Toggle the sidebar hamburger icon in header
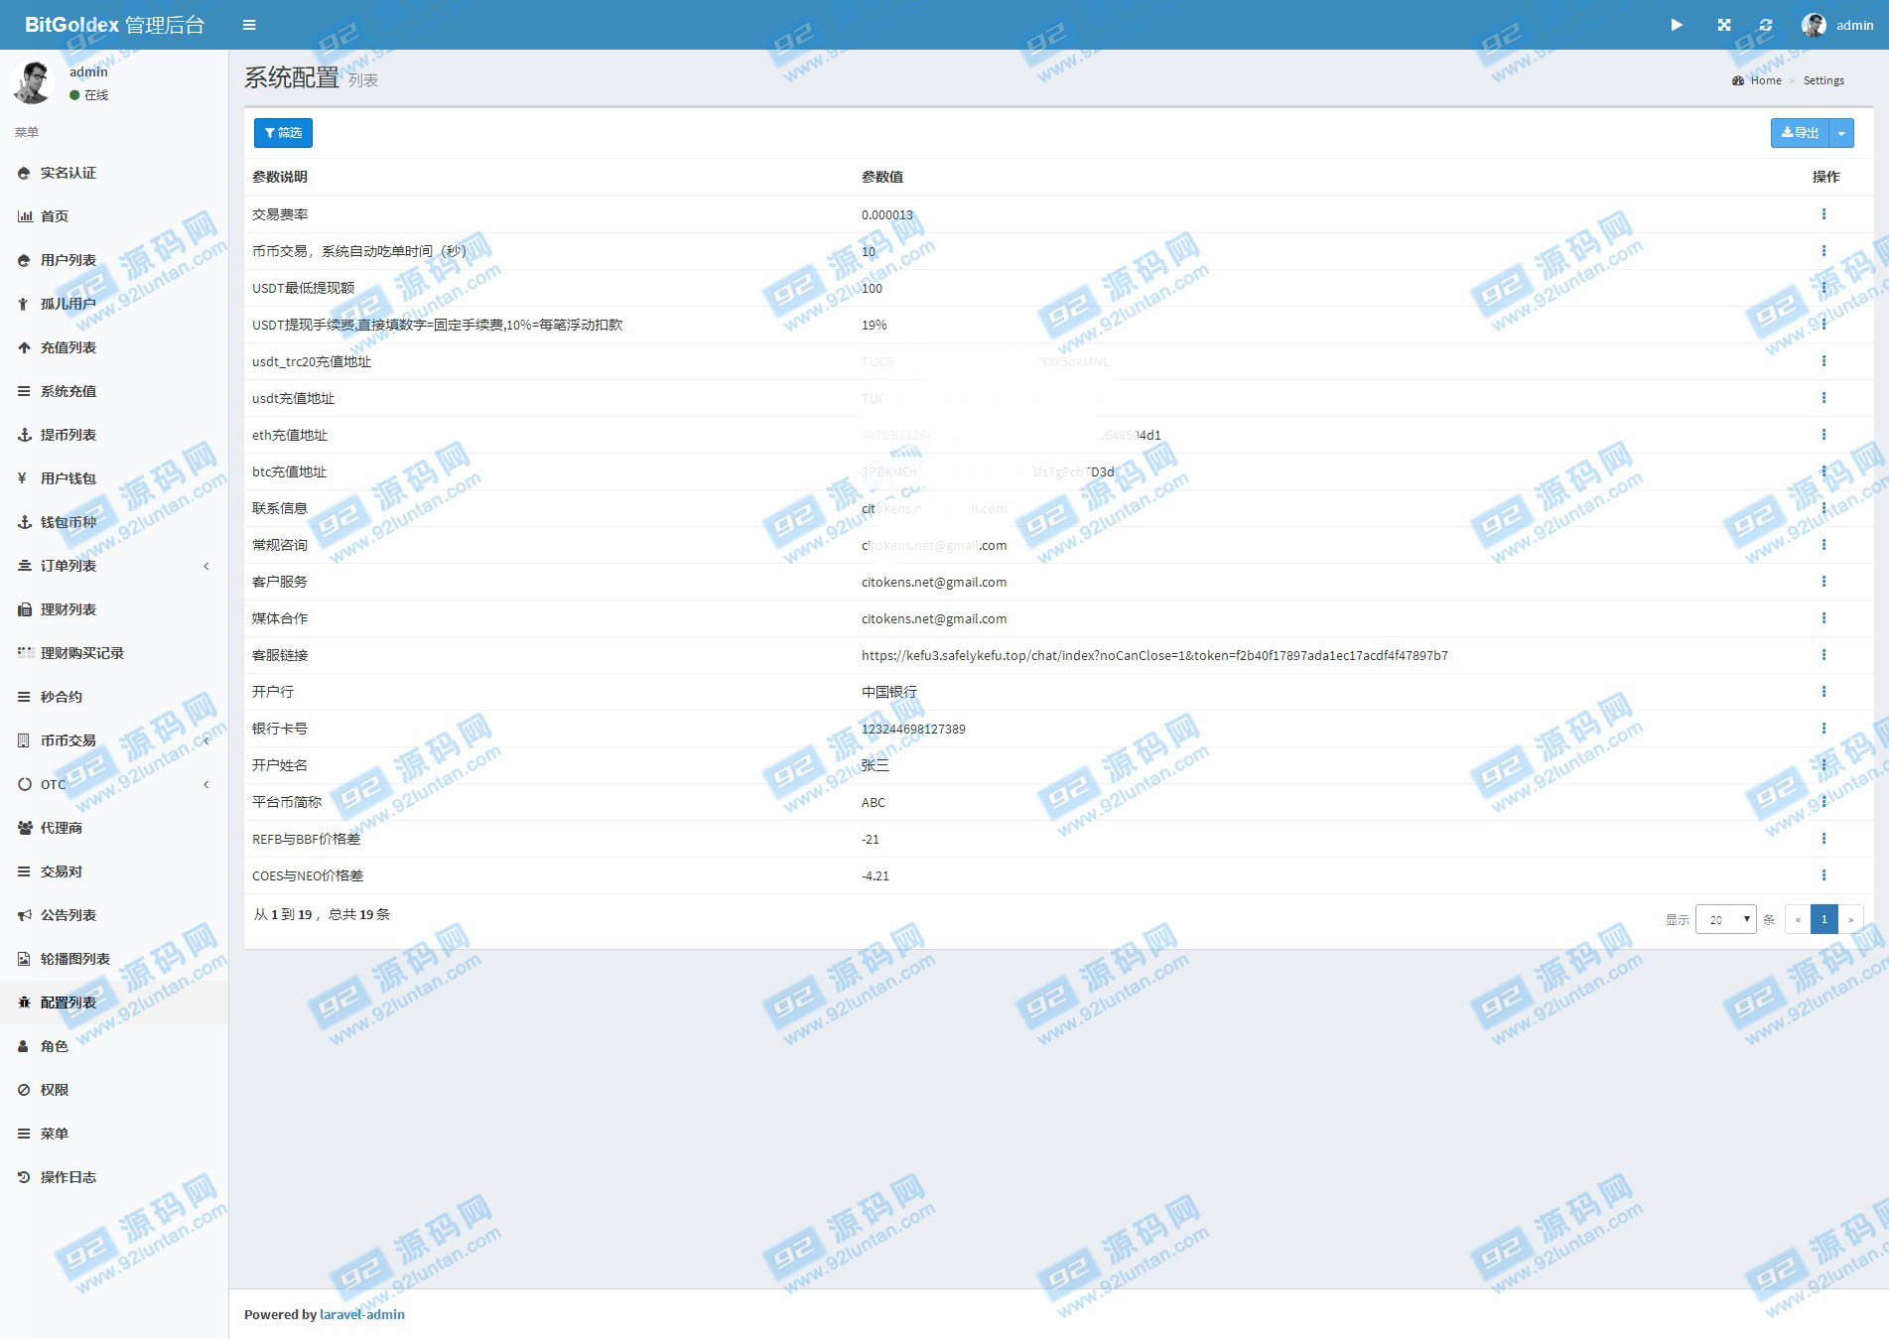Viewport: 1889px width, 1339px height. pyautogui.click(x=249, y=25)
